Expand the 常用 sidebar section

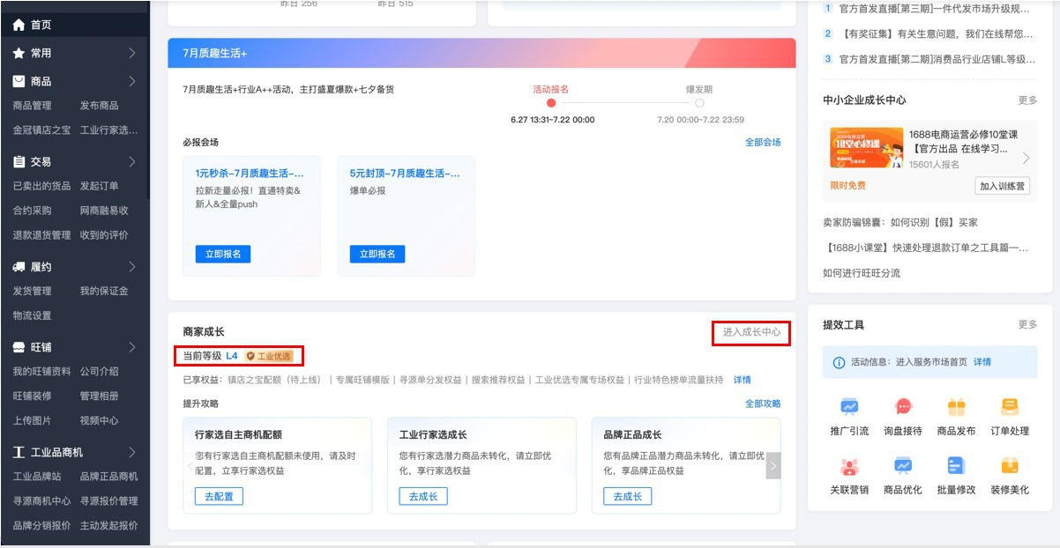(132, 53)
